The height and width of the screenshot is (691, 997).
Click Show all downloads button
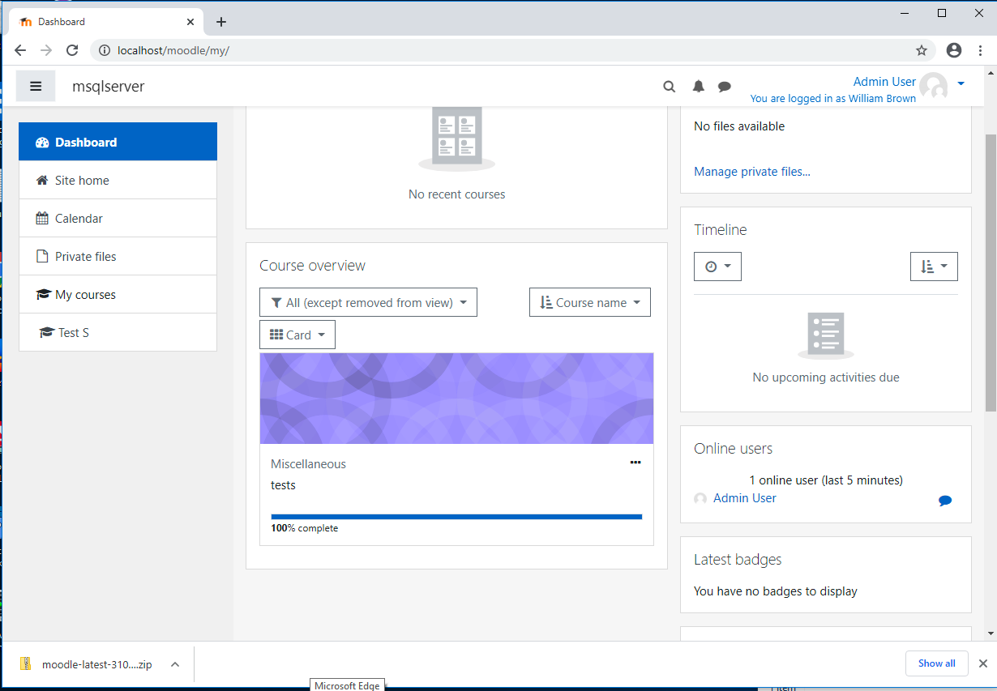click(936, 663)
